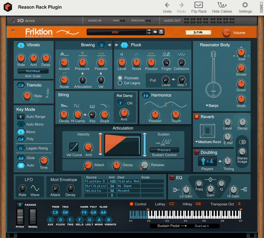Open Settings gear in top toolbar
This screenshot has width=264, height=238.
pos(245,5)
